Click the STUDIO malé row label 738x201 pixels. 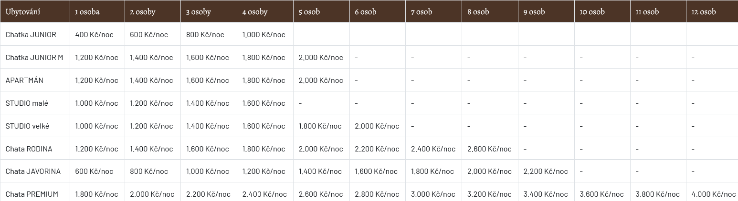[27, 103]
